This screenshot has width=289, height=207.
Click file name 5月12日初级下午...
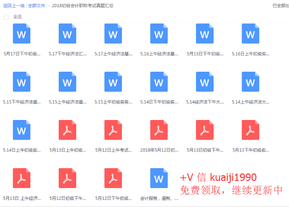pyautogui.click(x=68, y=198)
